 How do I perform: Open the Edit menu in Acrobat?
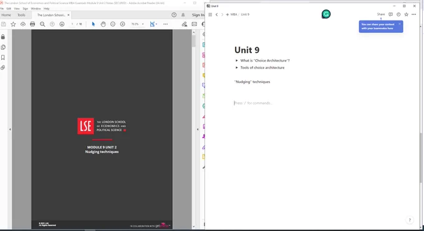(x=9, y=9)
